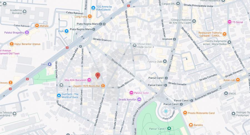Open the Fabrica Club marker icon

[165, 61]
